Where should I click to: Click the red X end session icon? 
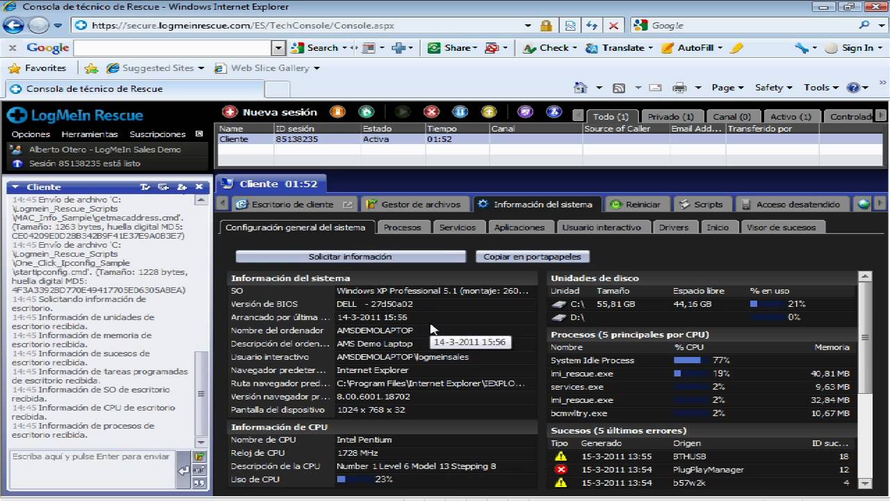(x=432, y=112)
